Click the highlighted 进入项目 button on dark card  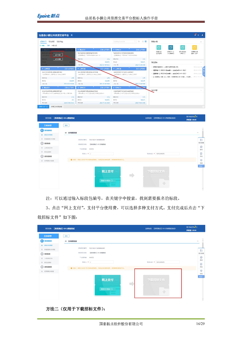click(x=58, y=55)
